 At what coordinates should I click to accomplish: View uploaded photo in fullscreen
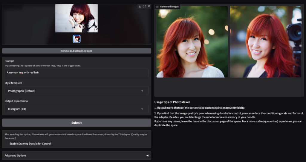(x=144, y=6)
